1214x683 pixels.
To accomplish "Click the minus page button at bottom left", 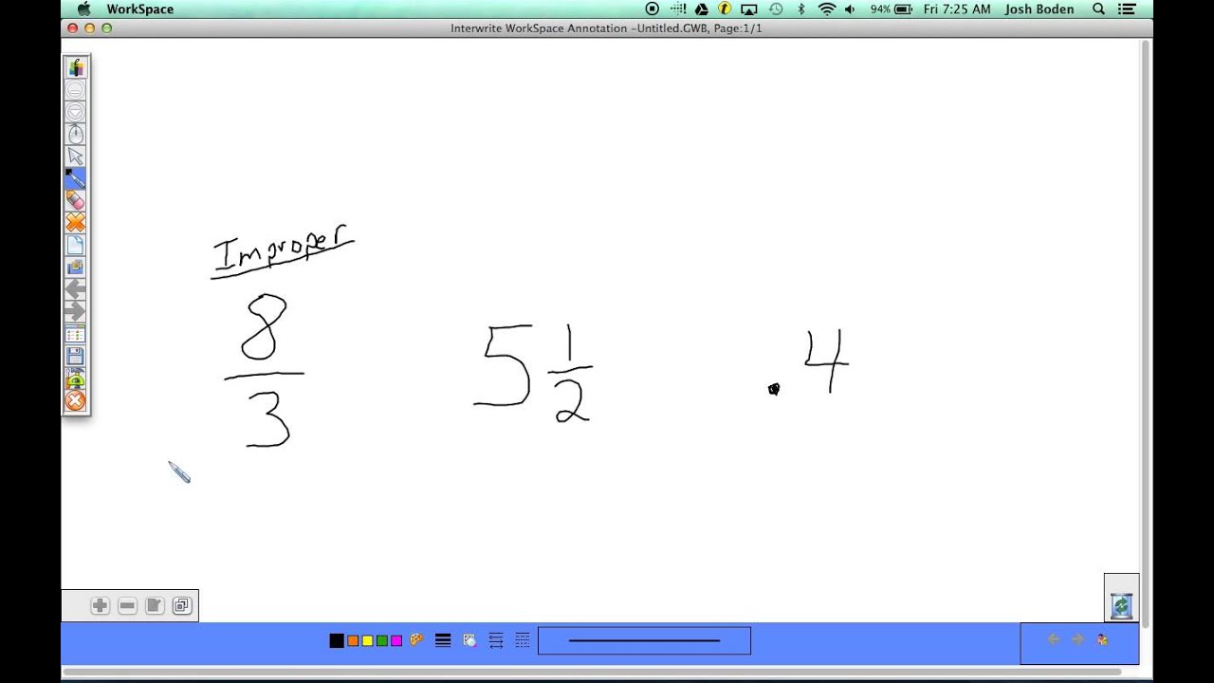I will (127, 605).
